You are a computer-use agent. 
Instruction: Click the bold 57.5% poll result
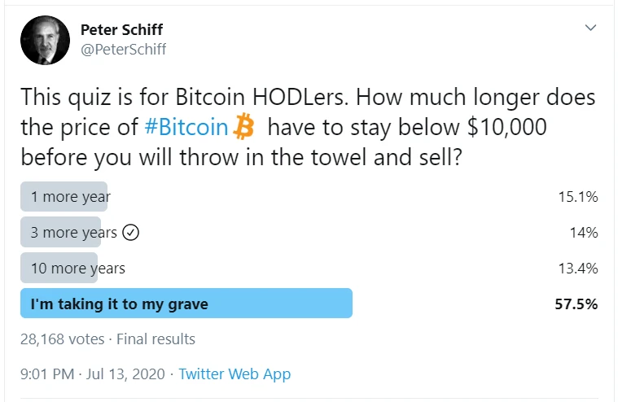(577, 304)
